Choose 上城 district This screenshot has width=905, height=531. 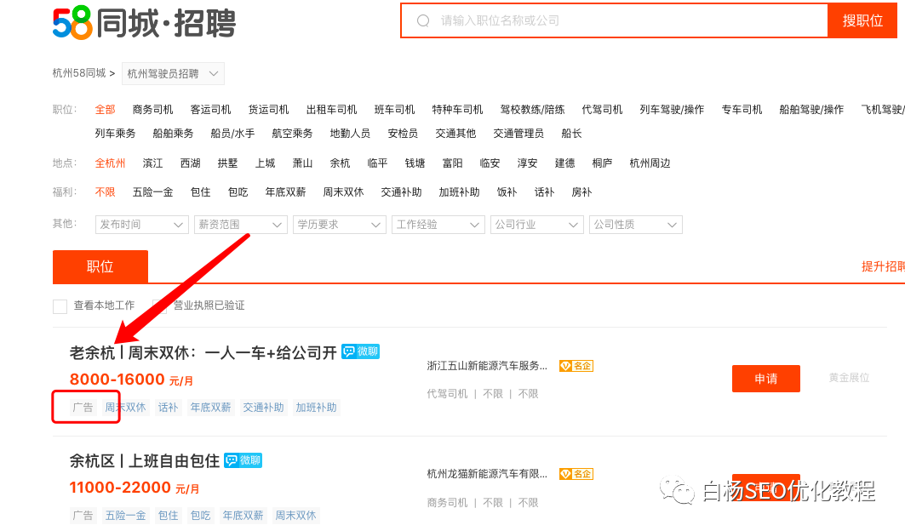265,163
